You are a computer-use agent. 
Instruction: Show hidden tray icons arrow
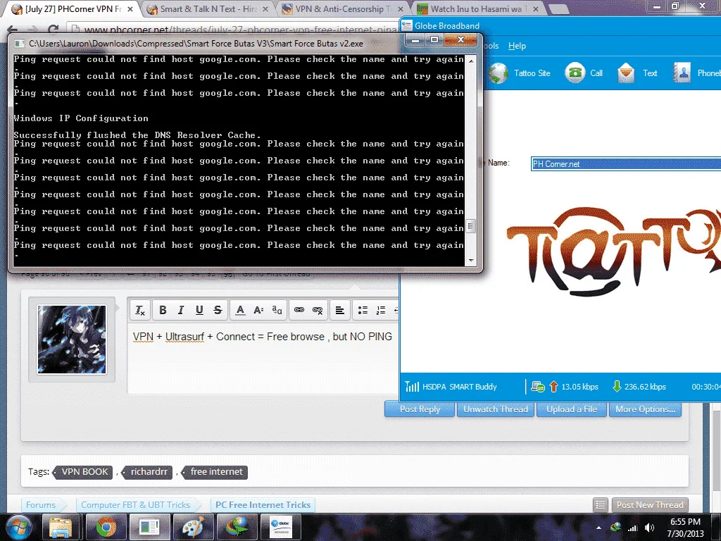(x=598, y=528)
